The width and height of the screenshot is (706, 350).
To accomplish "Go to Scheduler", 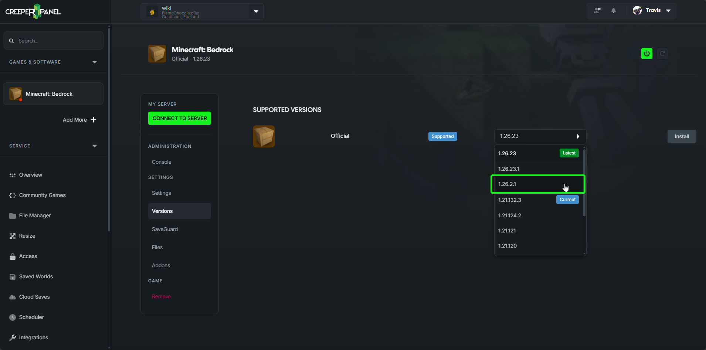I will 31,317.
